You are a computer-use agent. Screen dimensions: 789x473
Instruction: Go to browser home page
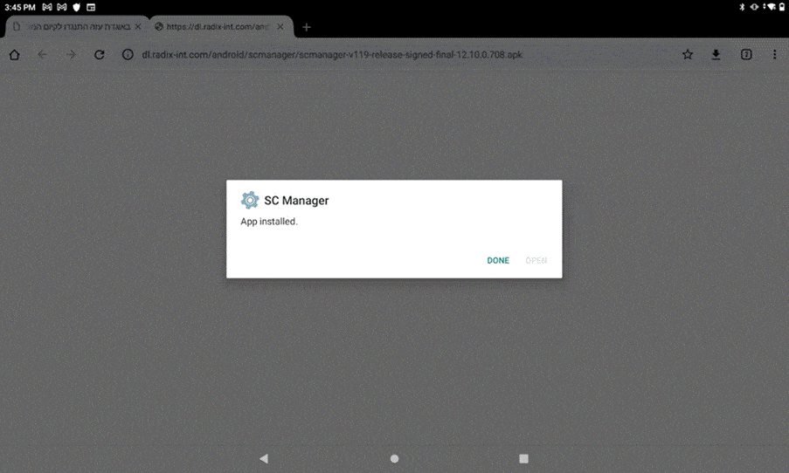click(15, 55)
